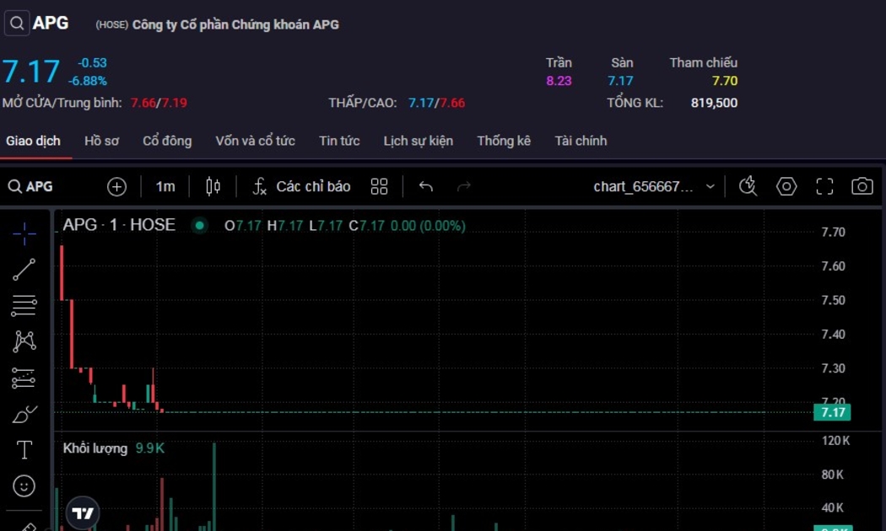Pick the brush drawing tool
Viewport: 886px width, 531px height.
[x=24, y=414]
